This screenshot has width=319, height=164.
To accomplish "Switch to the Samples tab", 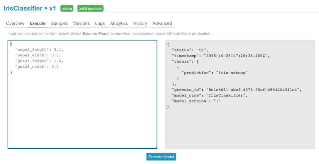I will pyautogui.click(x=59, y=23).
